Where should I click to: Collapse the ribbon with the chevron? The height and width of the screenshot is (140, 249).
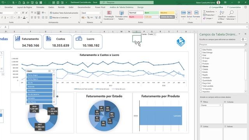point(247,23)
